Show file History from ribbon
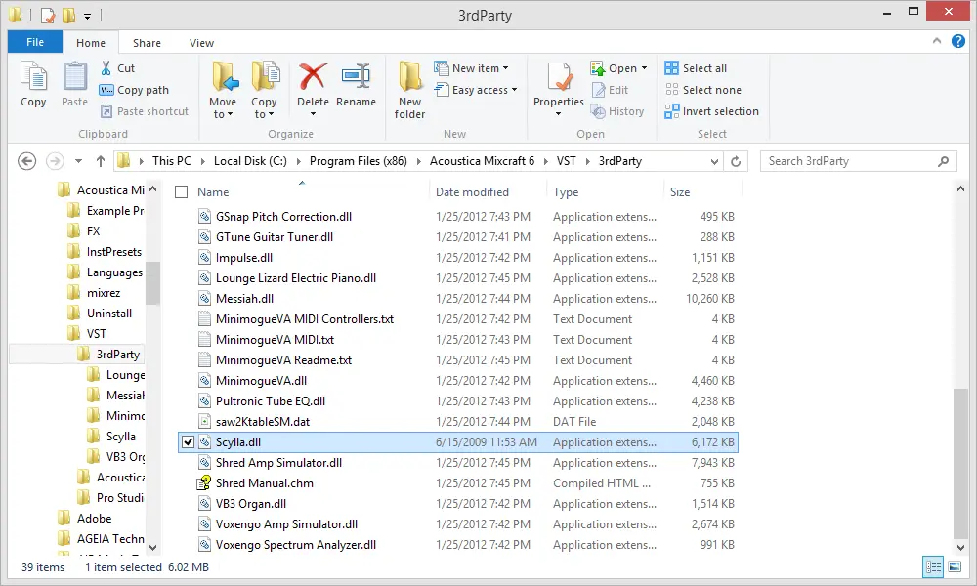 click(x=617, y=111)
